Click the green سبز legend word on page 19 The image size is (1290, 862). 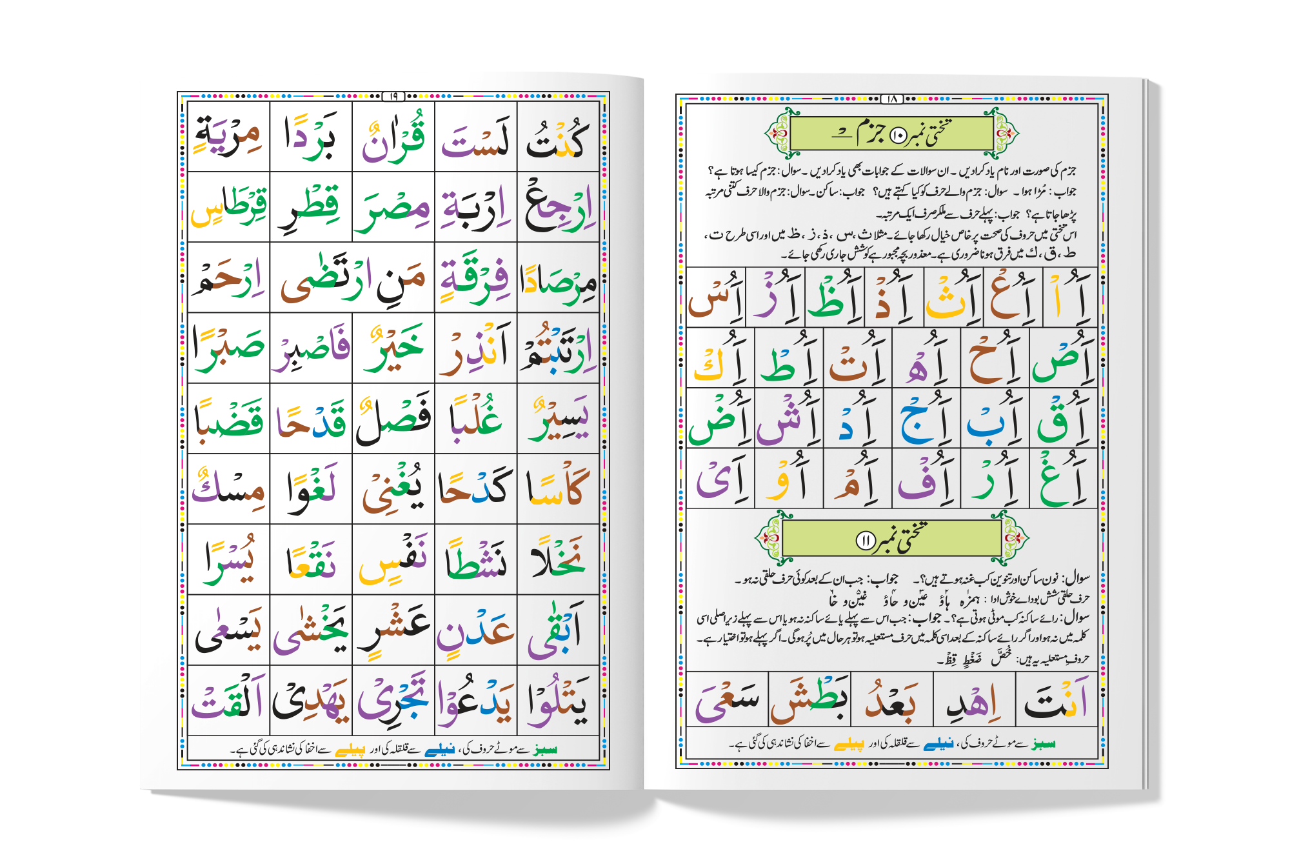(545, 749)
